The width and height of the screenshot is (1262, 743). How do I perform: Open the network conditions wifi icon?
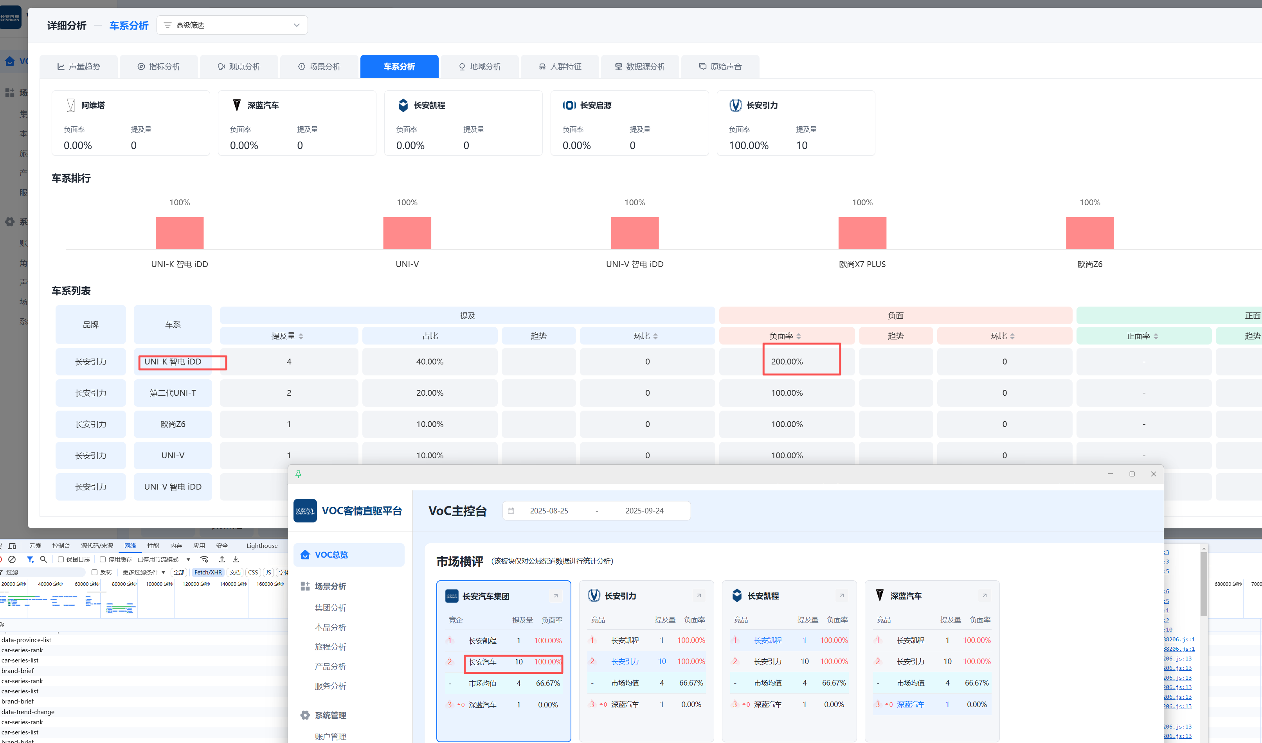pos(204,559)
